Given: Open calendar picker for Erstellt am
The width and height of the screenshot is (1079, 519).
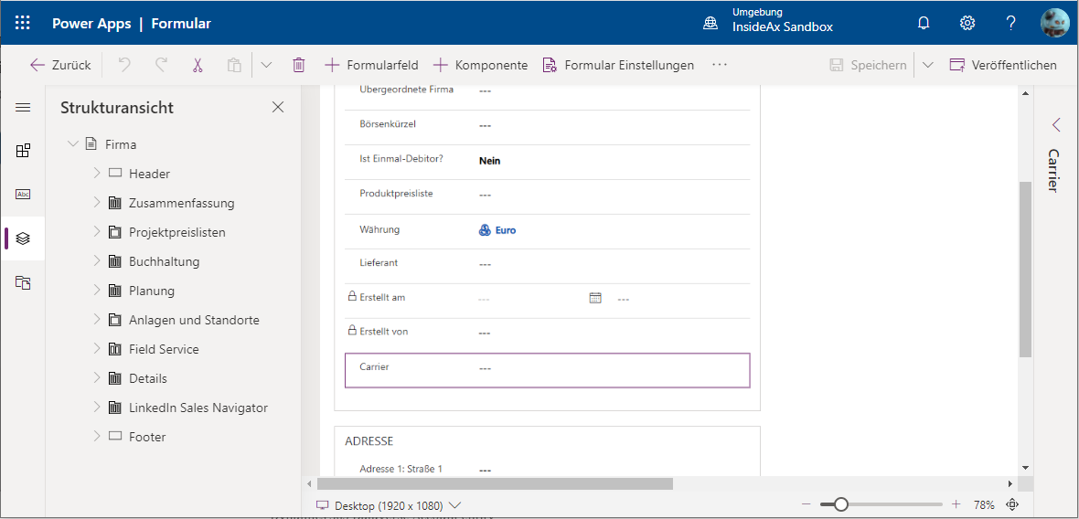Looking at the screenshot, I should [595, 298].
